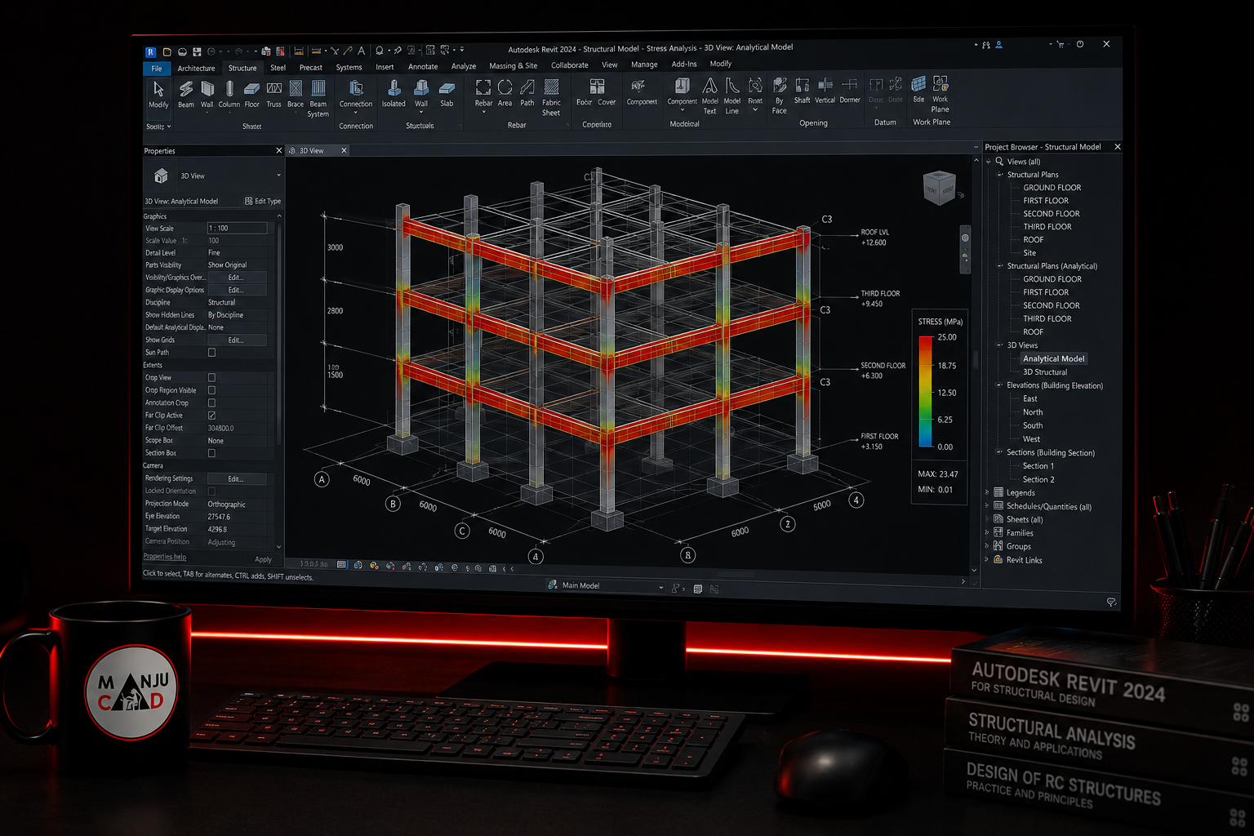Click the View Scale 1:100 field
This screenshot has height=836, width=1254.
click(237, 228)
